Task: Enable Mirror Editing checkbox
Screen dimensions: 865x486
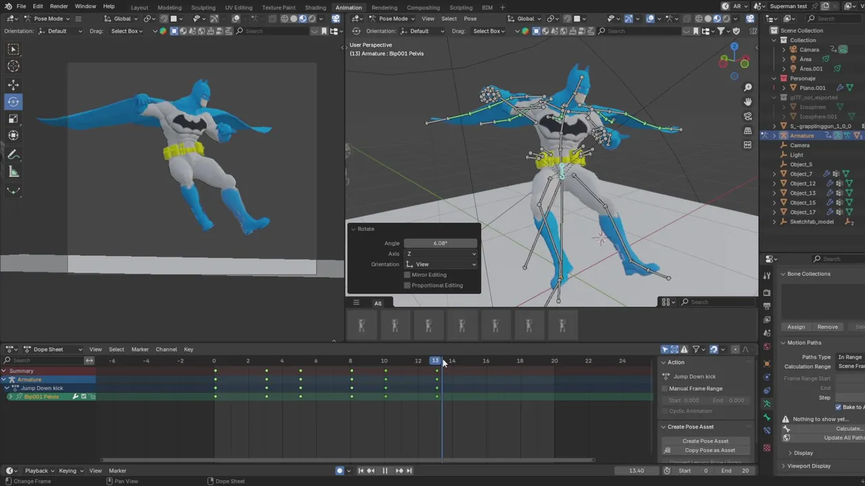Action: coord(407,275)
